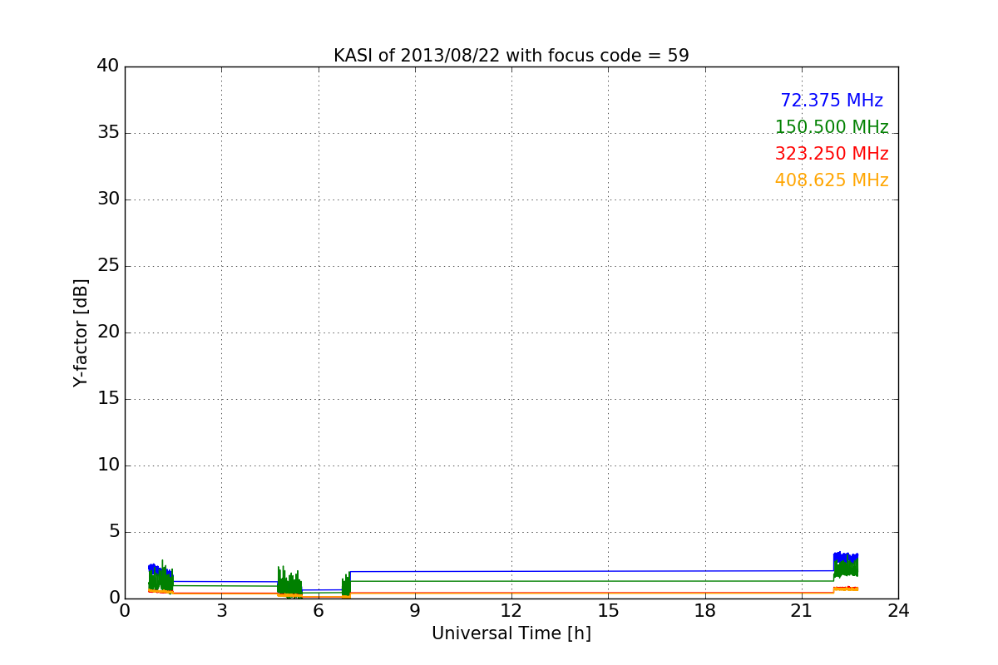Viewport: 998px width, 665px height.
Task: Click the x-axis tick label '6'
Action: tap(319, 611)
